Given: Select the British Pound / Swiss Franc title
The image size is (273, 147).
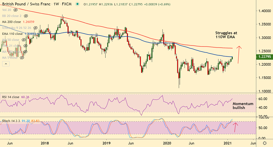Looking at the screenshot, I should (x=27, y=4).
